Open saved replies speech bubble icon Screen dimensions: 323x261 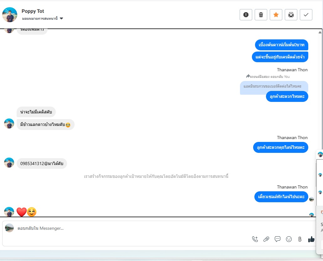click(x=278, y=239)
